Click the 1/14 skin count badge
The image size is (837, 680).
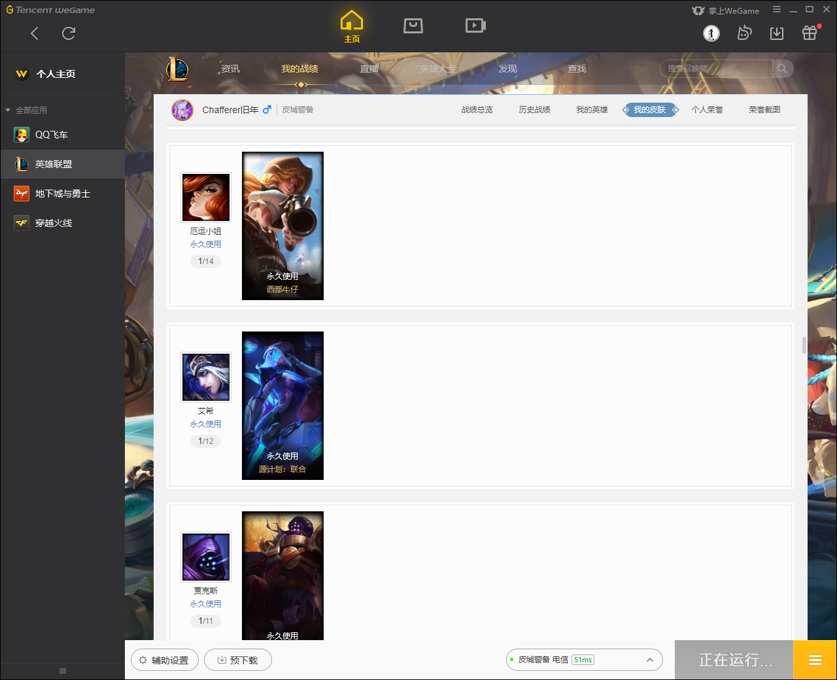coord(206,262)
